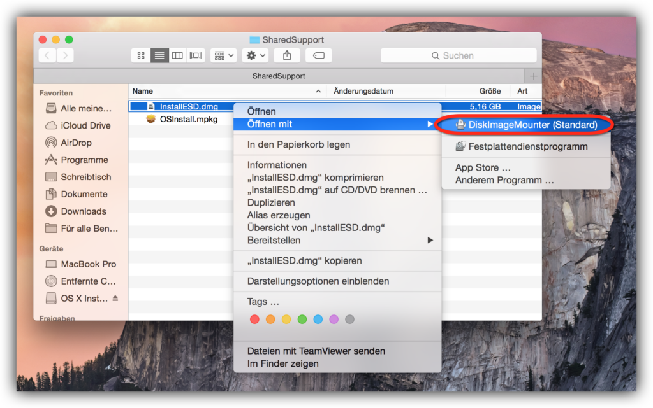Viewport: 653px width, 408px height.
Task: Choose App Store … in submenu
Action: [526, 167]
